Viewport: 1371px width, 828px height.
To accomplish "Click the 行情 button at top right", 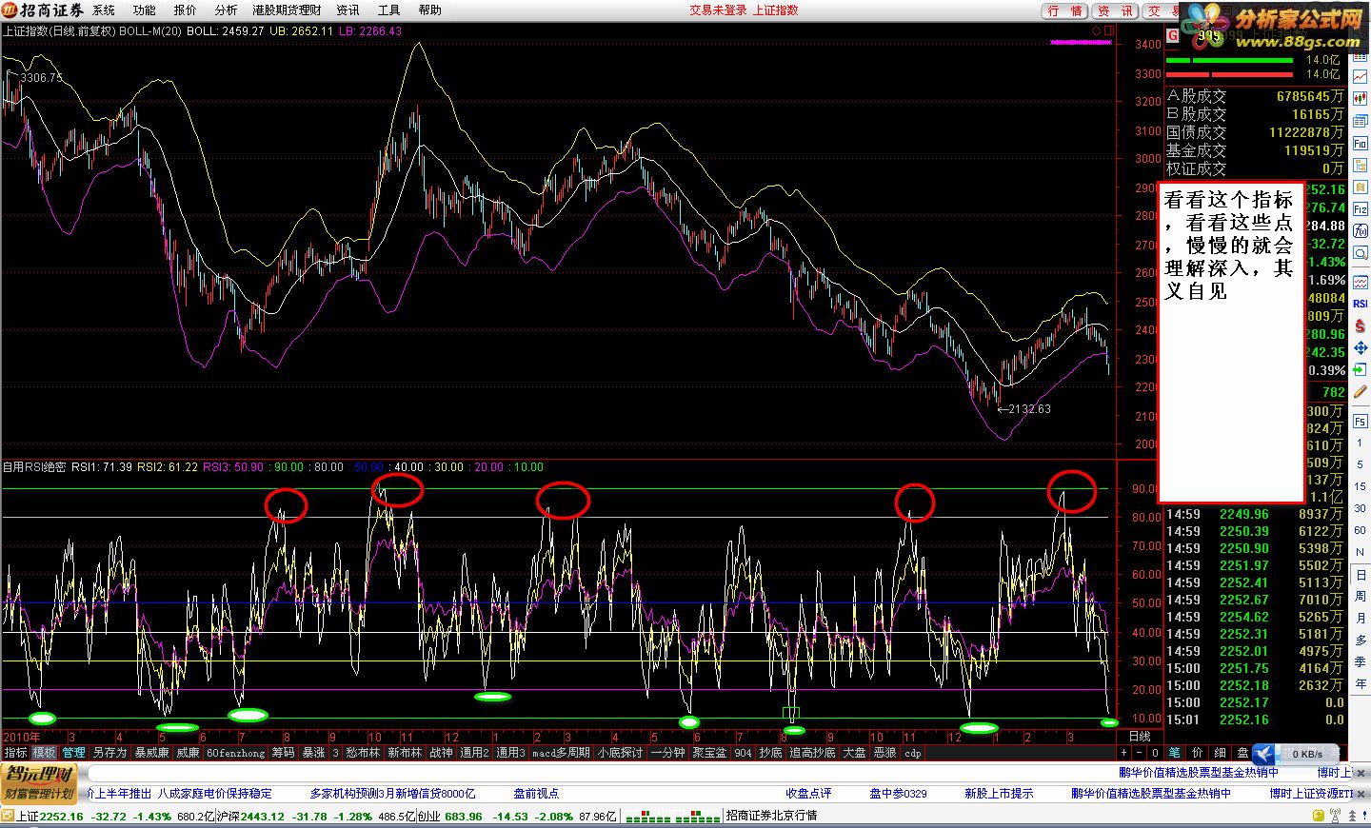I will tap(1065, 10).
